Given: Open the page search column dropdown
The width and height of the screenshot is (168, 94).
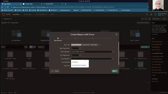Looking at the screenshot, I should coord(3,47).
